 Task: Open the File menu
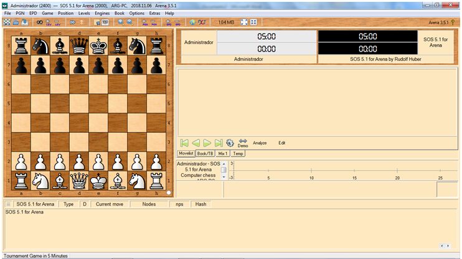coord(7,13)
